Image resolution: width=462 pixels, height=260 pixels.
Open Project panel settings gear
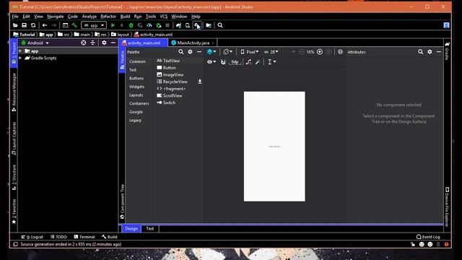coord(104,43)
